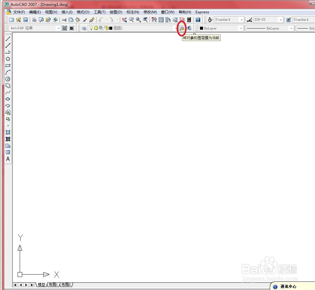Open the 文件(F) menu
315x290 pixels.
pyautogui.click(x=19, y=12)
